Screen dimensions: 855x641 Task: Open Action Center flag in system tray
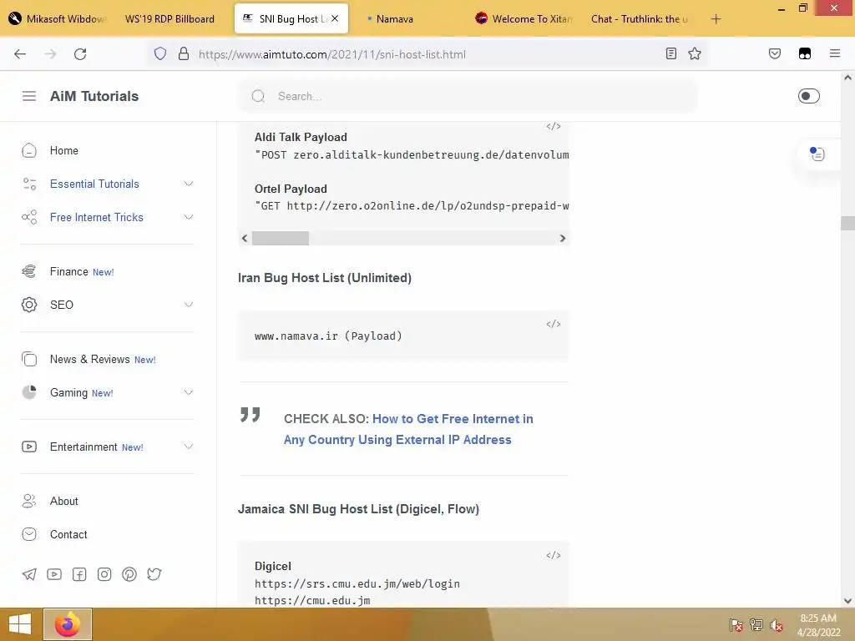tap(736, 625)
